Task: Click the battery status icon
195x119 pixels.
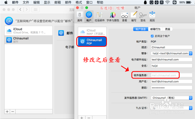Action: click(x=189, y=2)
